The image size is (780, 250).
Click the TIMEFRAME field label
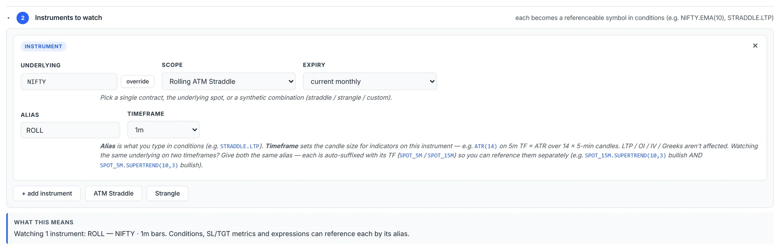tap(146, 114)
